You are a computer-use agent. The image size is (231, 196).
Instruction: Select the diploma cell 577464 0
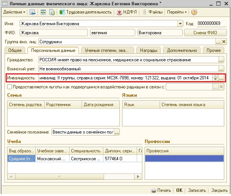120,158
